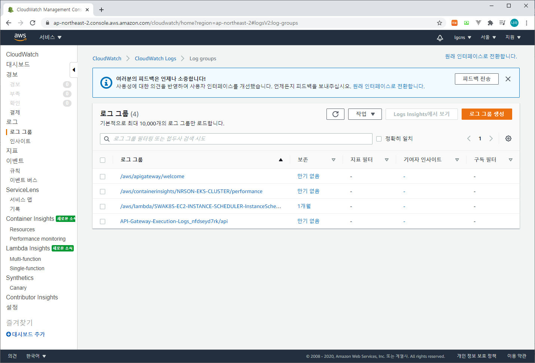
Task: Open the Chrome extensions puzzle icon
Action: coord(490,23)
